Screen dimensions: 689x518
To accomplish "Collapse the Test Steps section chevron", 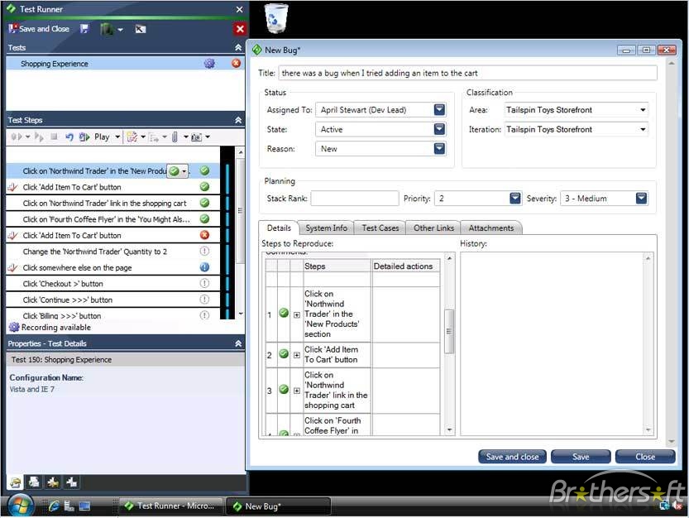I will 238,120.
